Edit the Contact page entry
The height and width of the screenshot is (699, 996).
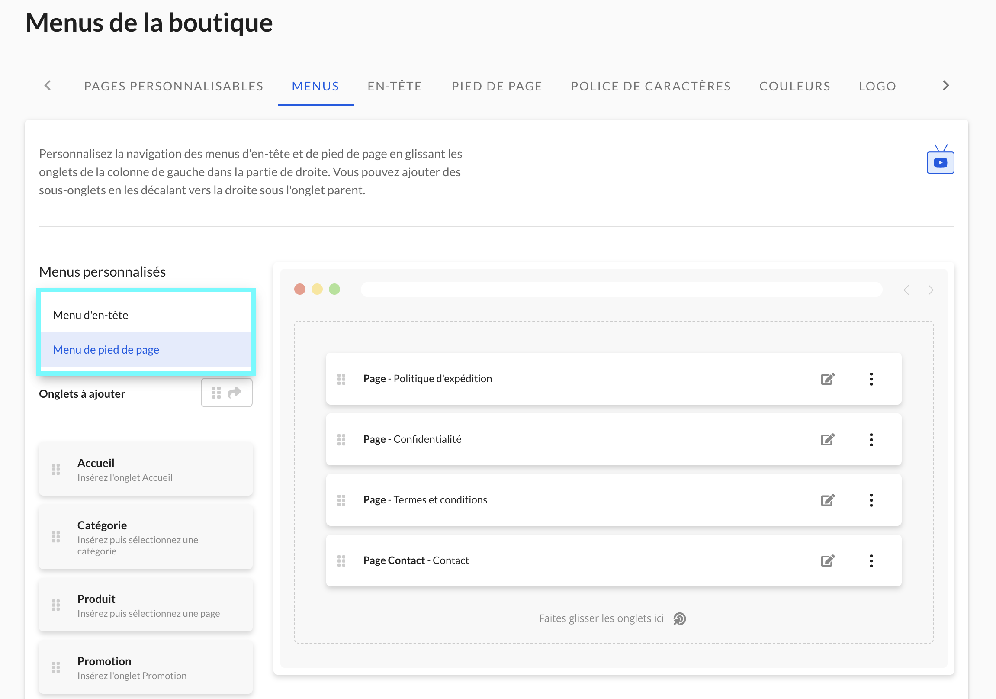pyautogui.click(x=828, y=560)
